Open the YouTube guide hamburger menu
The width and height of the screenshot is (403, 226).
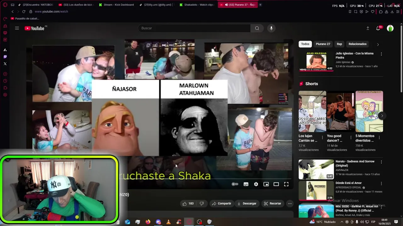17,28
